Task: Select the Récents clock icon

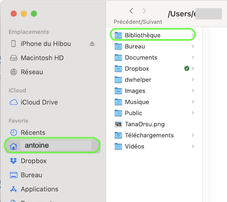Action: click(14, 132)
